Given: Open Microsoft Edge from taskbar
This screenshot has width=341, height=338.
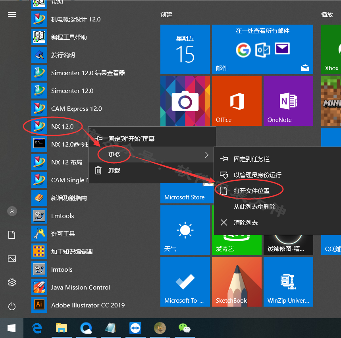Looking at the screenshot, I should coord(37,328).
